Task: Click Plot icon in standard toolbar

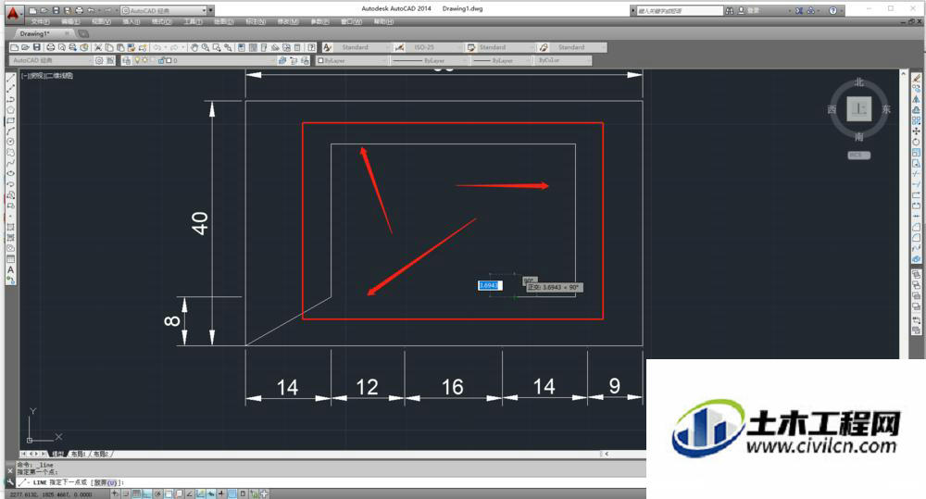Action: (50, 47)
